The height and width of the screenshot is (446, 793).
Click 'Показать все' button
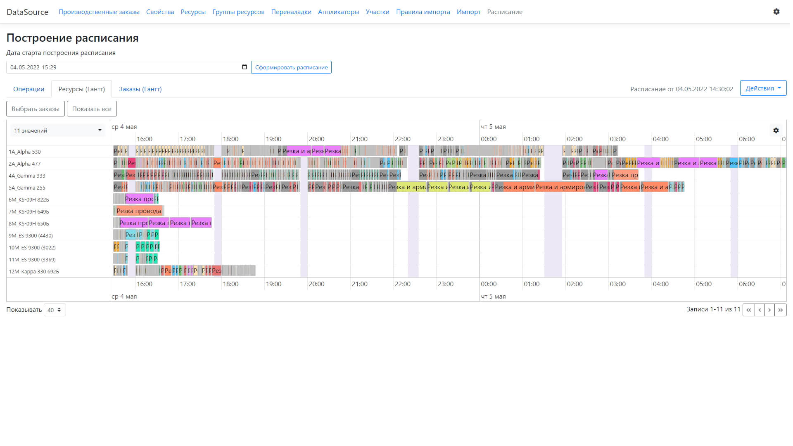(x=92, y=109)
